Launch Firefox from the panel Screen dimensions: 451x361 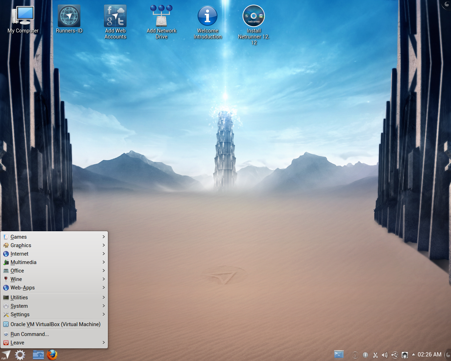pyautogui.click(x=52, y=355)
